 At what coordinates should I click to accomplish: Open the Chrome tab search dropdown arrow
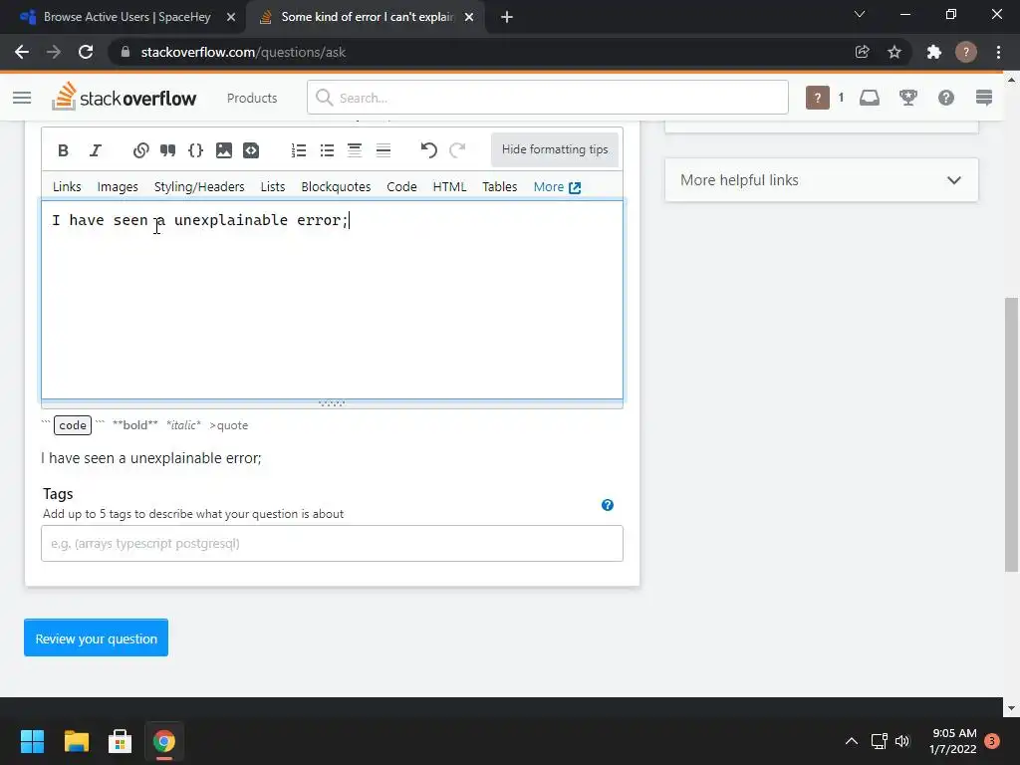tap(860, 14)
